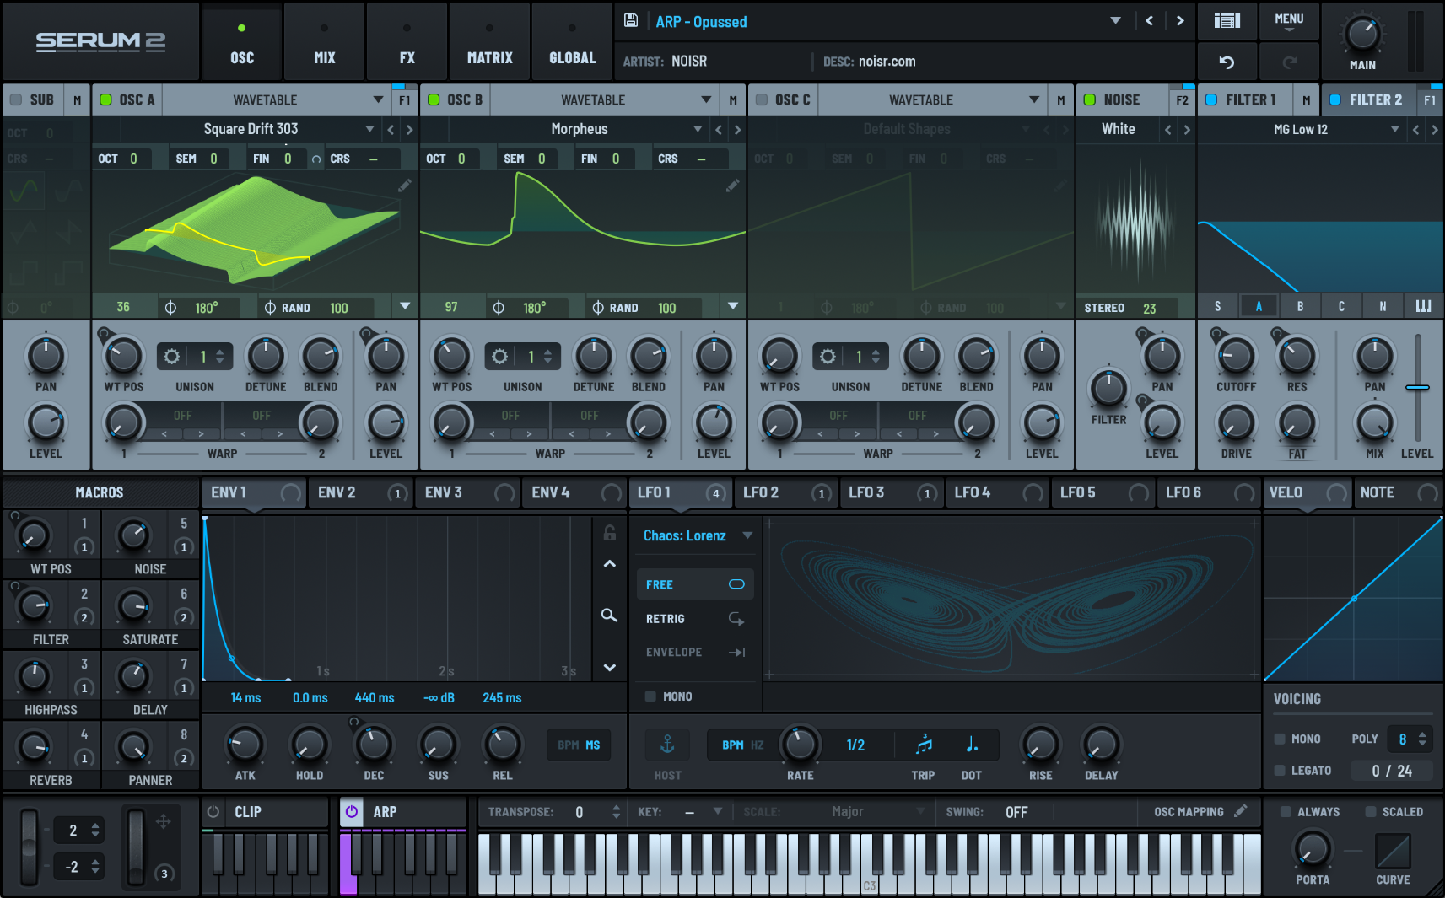Click the anchor HOST icon in the LFO section
Viewport: 1445px width, 898px height.
[667, 745]
